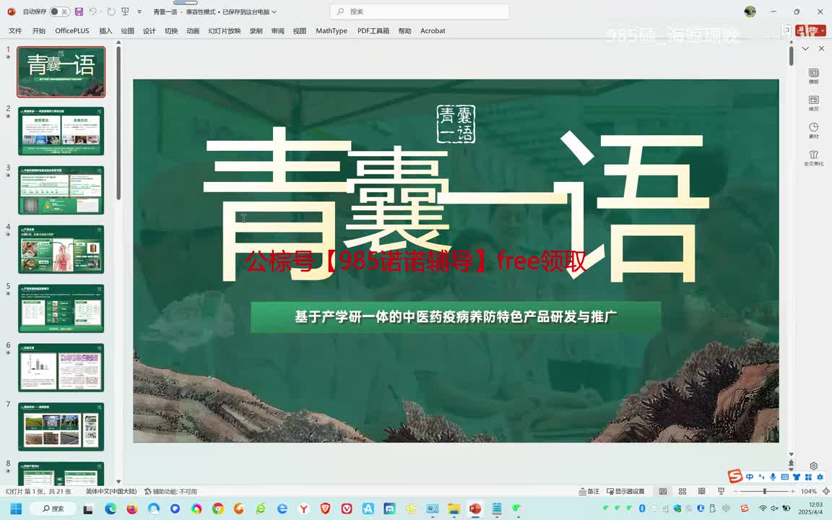The width and height of the screenshot is (832, 520).
Task: Open the 审阅 review tab
Action: 277,31
